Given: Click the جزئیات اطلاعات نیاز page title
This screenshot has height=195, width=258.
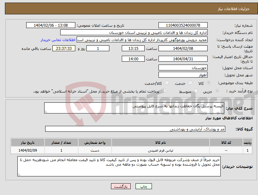Looking at the screenshot, I should point(234,9).
